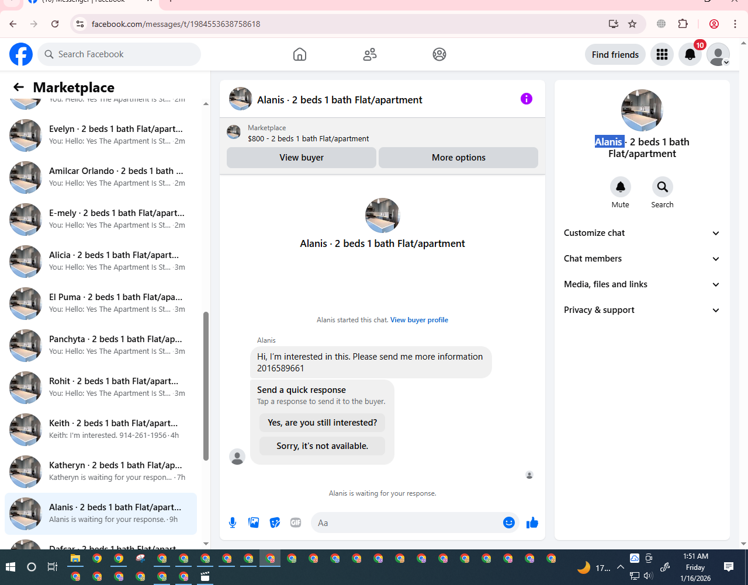Open notifications bell with badge 10

tap(690, 54)
